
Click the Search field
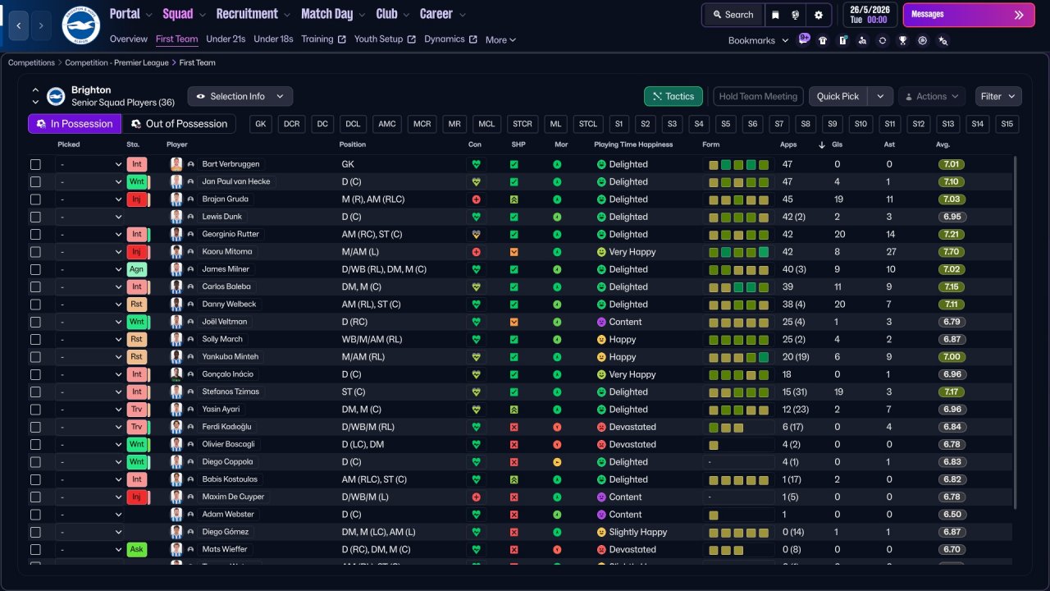coord(733,15)
